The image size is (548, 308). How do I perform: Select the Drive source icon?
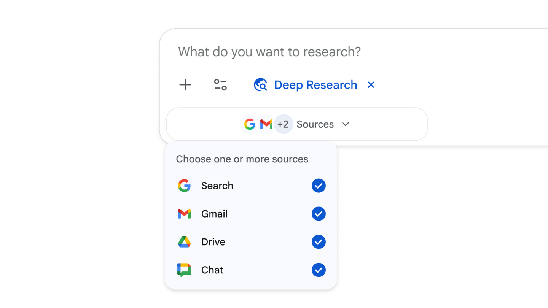coord(184,242)
